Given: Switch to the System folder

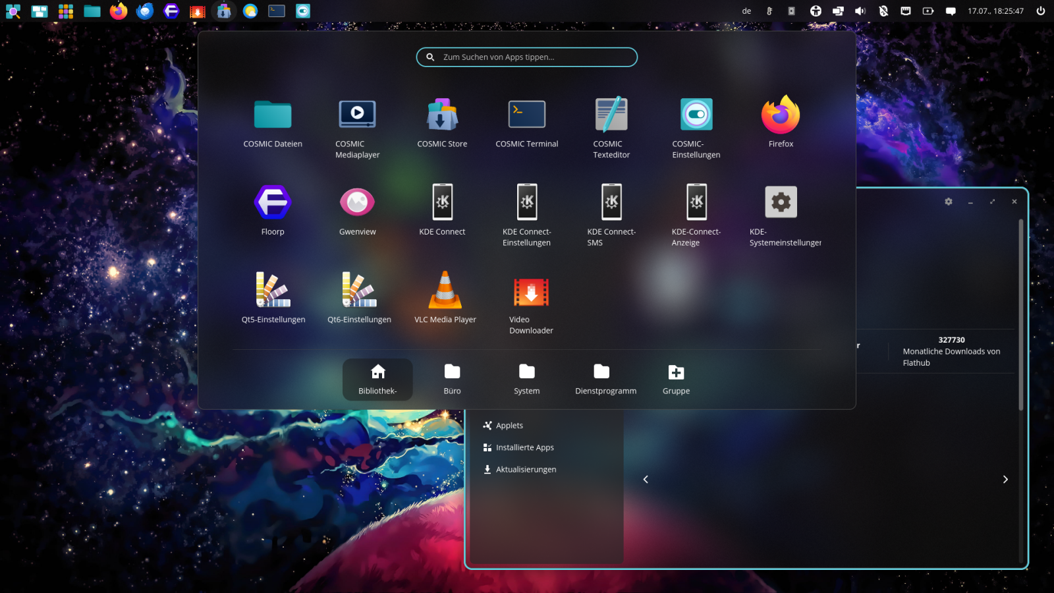Looking at the screenshot, I should click(x=527, y=380).
